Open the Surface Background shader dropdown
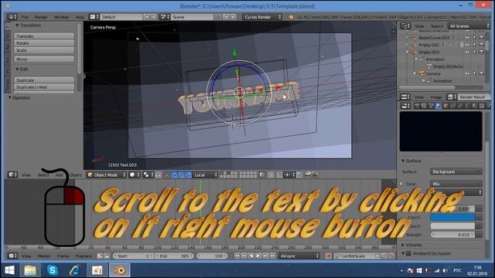This screenshot has width=495, height=278. coord(456,171)
